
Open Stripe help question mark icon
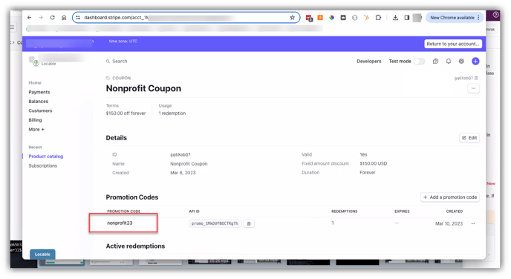tap(435, 61)
